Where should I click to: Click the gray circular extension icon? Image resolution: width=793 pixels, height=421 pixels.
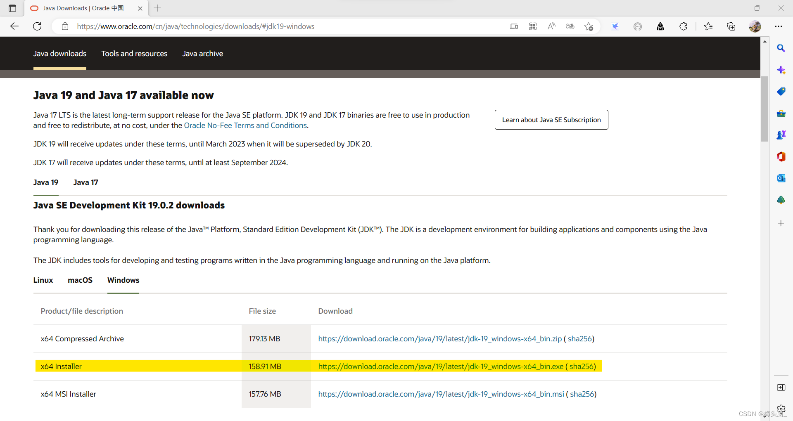click(x=638, y=26)
